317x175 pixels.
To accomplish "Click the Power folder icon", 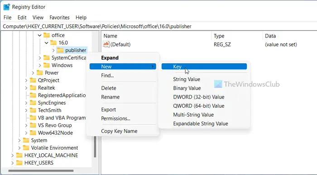I will pos(40,73).
